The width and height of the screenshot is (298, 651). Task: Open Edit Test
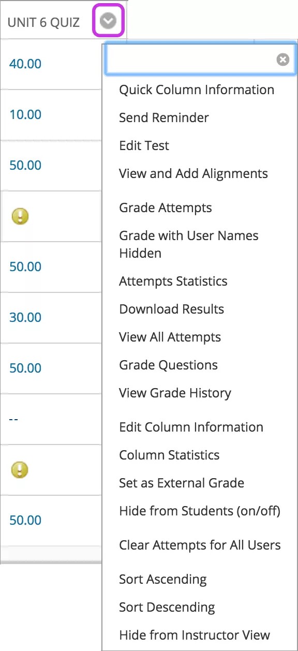coord(144,145)
